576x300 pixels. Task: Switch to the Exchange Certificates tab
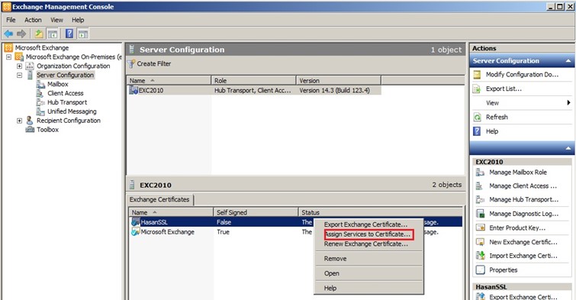[159, 199]
